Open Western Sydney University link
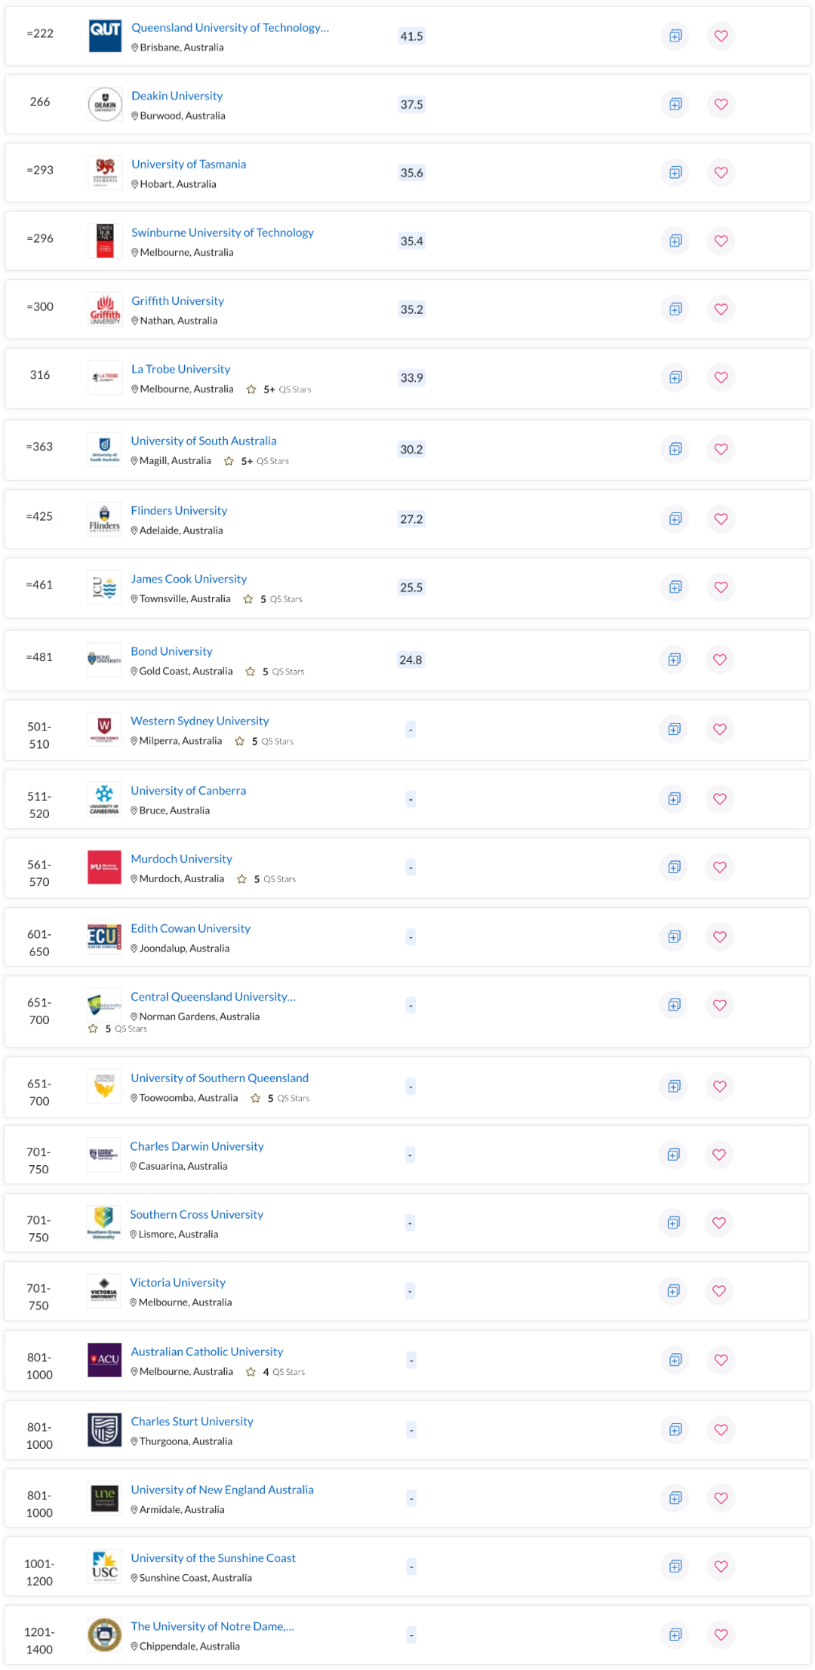 199,721
